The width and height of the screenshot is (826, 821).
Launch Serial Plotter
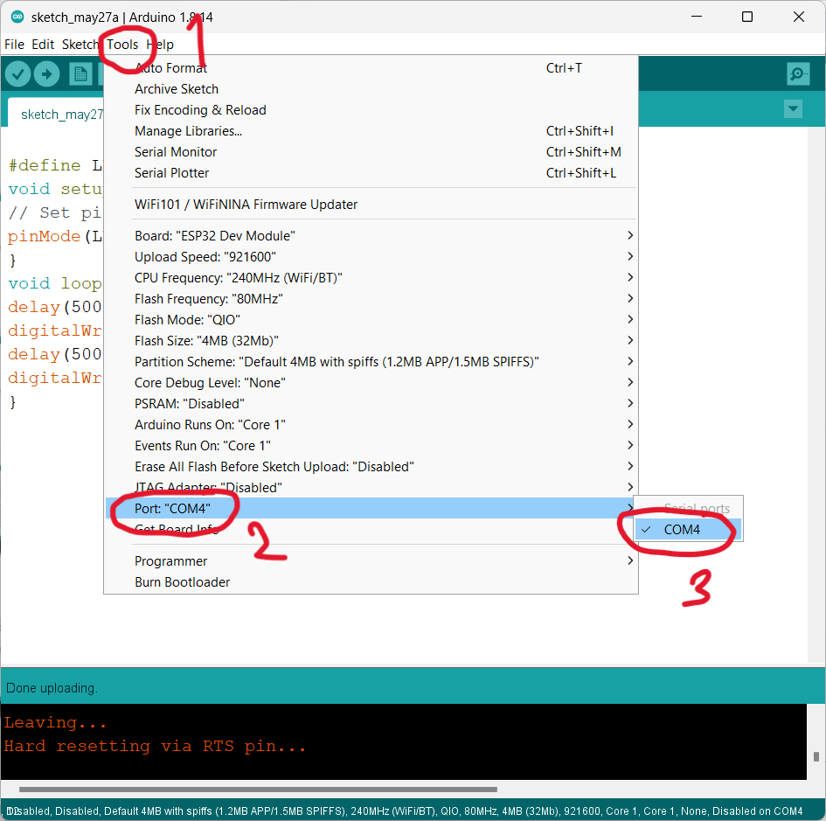371,173
